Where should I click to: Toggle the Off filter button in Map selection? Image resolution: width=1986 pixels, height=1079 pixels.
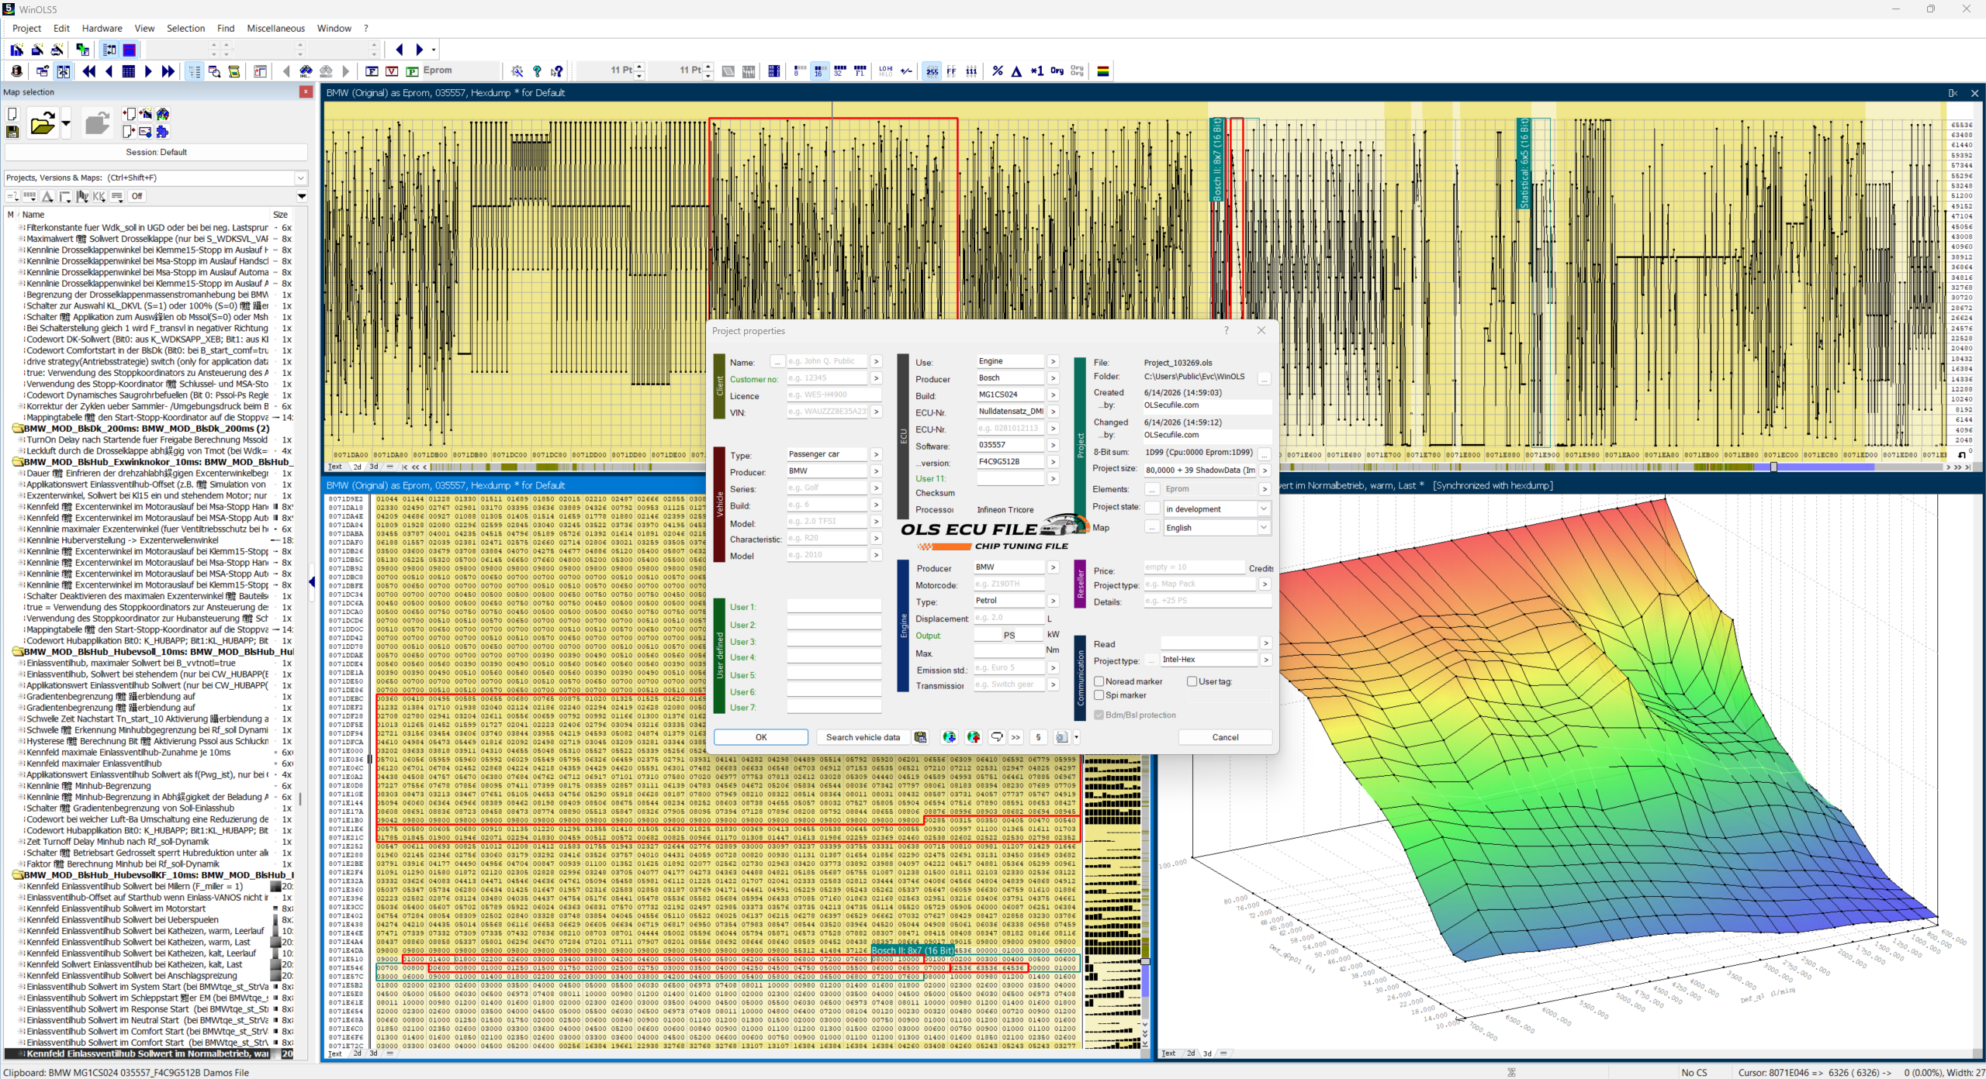click(x=137, y=196)
